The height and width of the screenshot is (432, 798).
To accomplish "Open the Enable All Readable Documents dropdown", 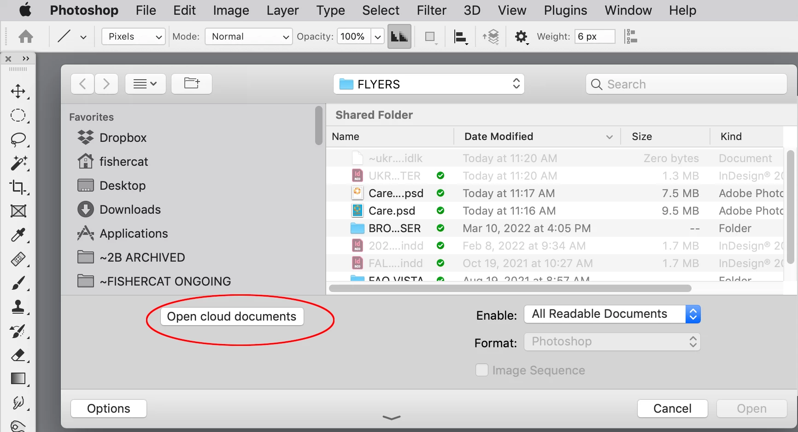I will (612, 314).
